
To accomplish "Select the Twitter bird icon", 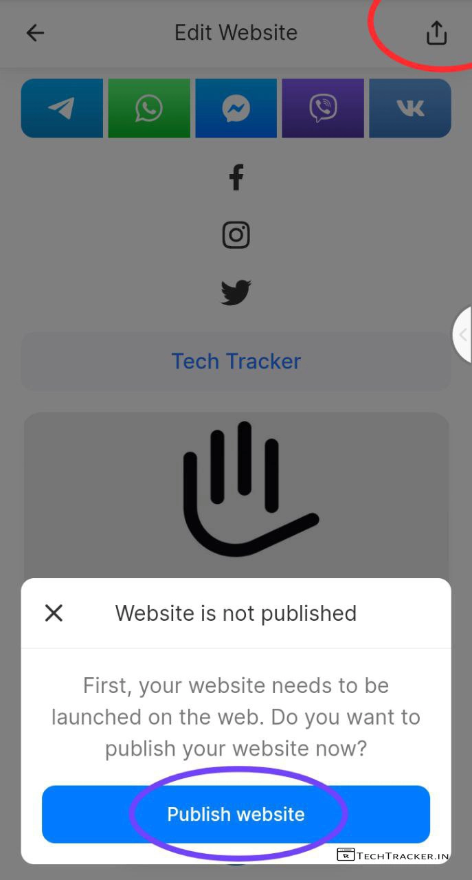I will [236, 293].
